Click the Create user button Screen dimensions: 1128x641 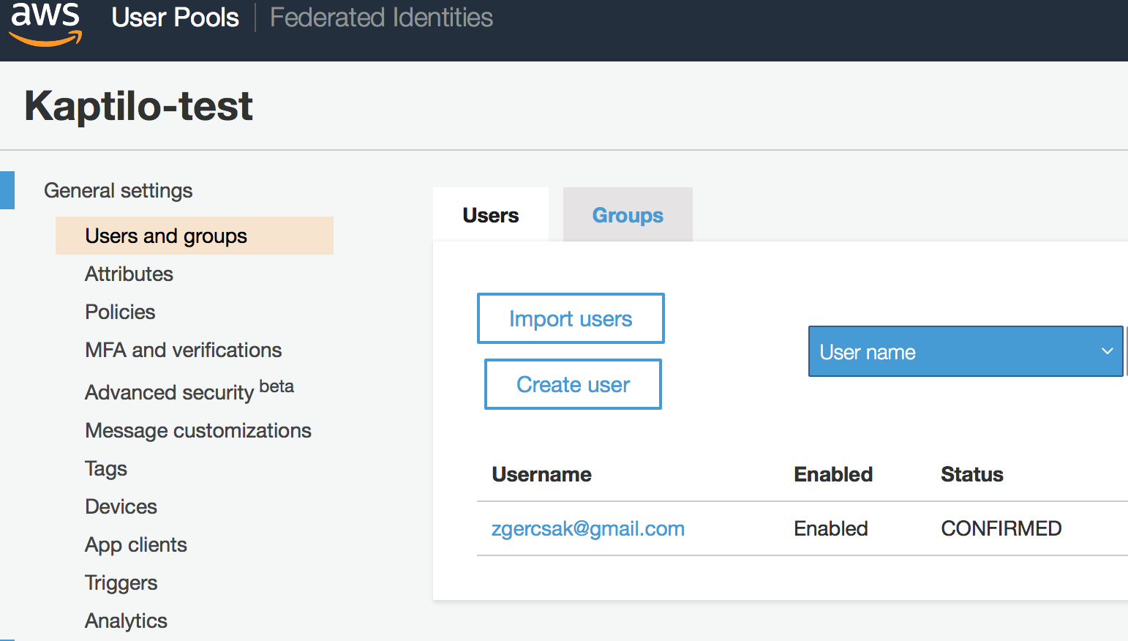click(573, 384)
